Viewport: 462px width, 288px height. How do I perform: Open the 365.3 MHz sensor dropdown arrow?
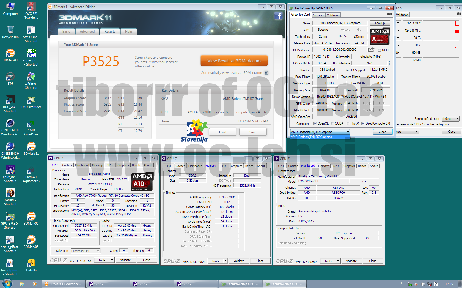(x=398, y=23)
